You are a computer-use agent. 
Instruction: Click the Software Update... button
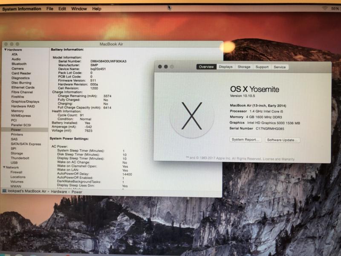282,140
